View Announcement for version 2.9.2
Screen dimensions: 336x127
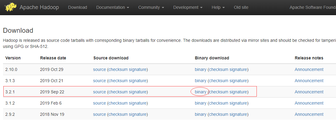(x=309, y=114)
